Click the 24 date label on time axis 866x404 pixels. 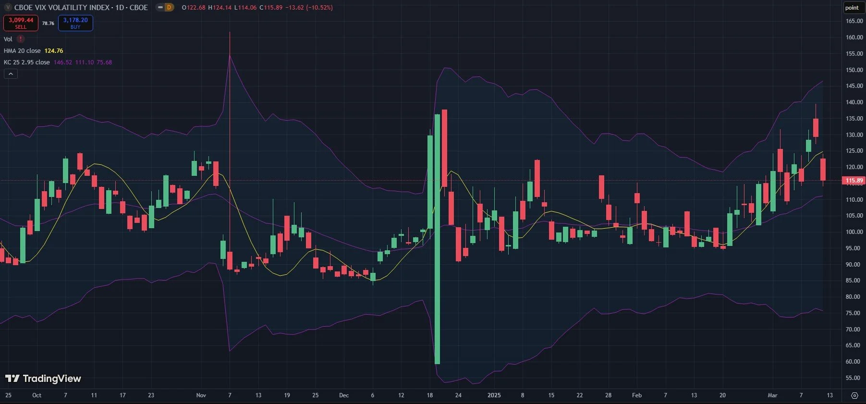point(458,395)
